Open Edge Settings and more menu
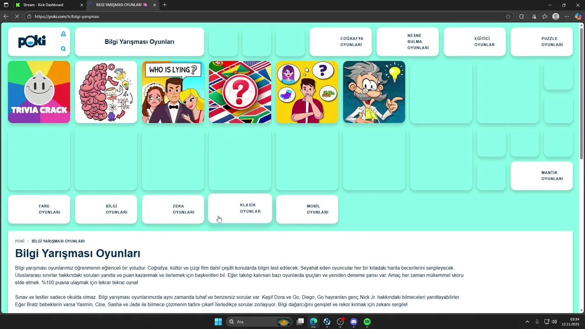 tap(567, 16)
